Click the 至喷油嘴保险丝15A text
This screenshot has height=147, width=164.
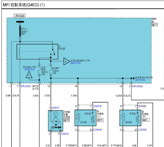click(x=80, y=60)
